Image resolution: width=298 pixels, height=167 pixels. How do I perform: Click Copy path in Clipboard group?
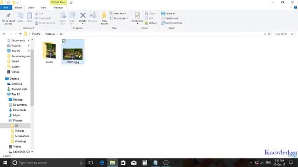point(43,19)
